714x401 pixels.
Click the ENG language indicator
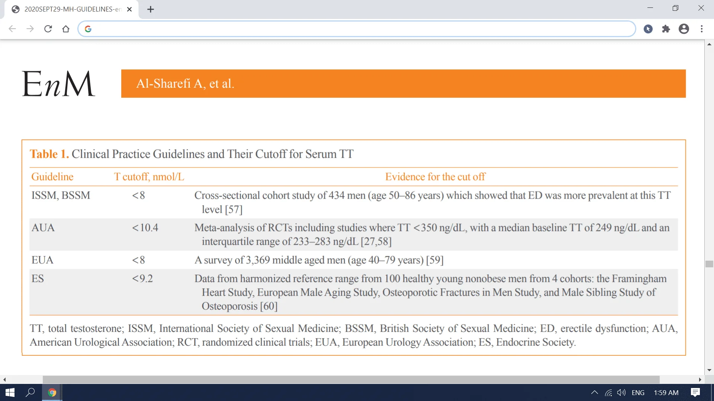pos(638,392)
